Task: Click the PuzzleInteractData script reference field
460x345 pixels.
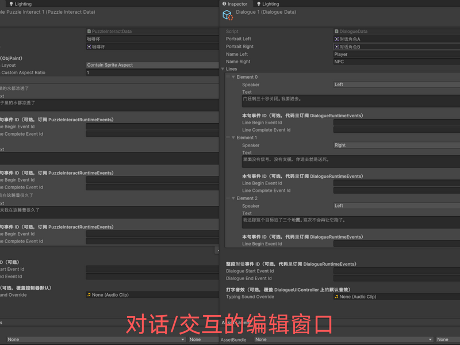Action: pos(152,32)
